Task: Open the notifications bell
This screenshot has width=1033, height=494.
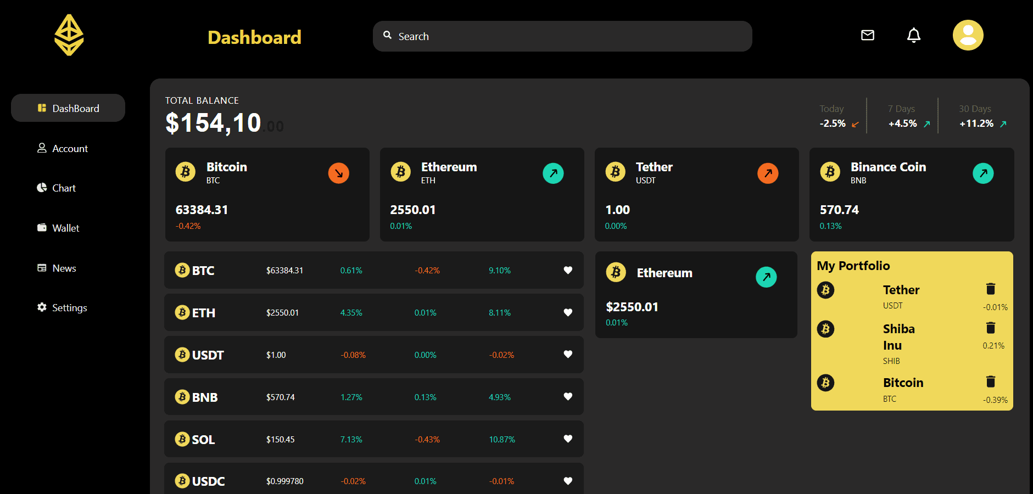Action: click(x=914, y=35)
